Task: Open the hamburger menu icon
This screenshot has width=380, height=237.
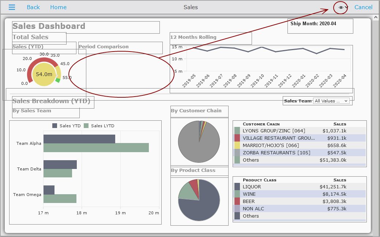Action: pos(12,7)
